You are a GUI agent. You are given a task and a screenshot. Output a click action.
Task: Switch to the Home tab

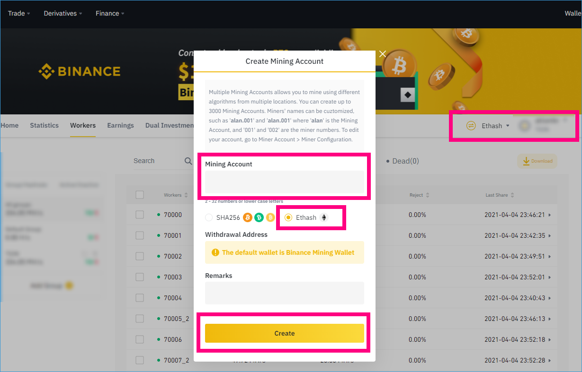tap(9, 125)
